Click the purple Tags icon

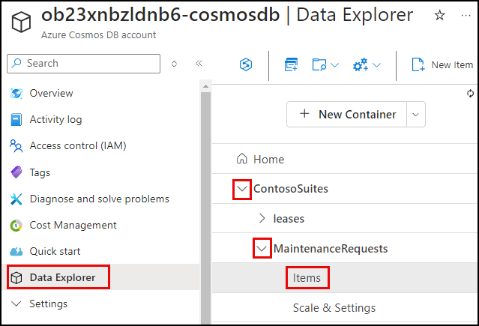point(16,172)
